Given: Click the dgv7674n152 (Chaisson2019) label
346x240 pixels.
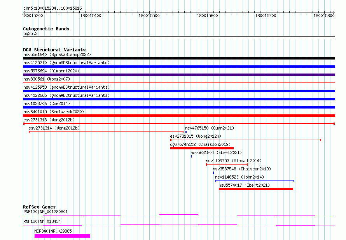Looking at the screenshot, I should click(x=200, y=144).
